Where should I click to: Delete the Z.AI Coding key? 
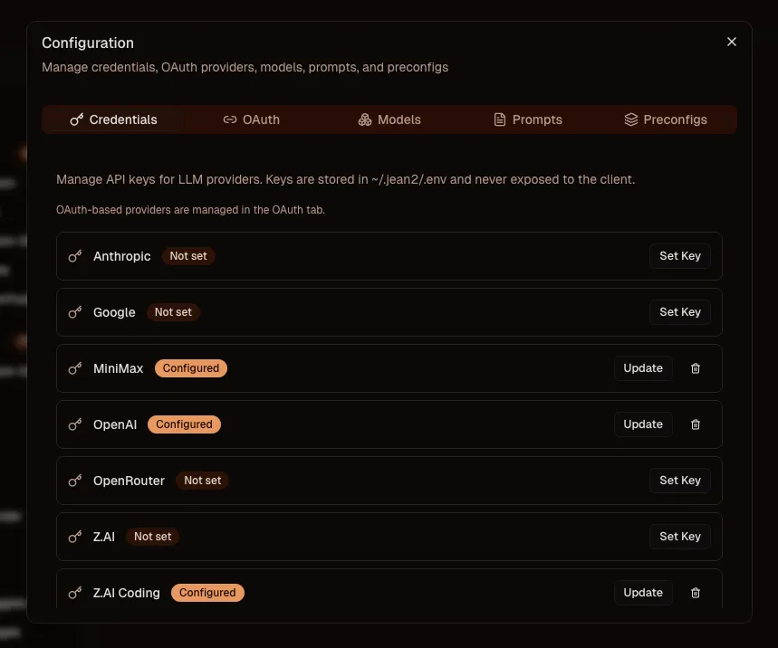(696, 593)
